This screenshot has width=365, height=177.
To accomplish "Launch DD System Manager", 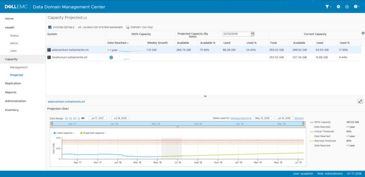I will (x=100, y=27).
